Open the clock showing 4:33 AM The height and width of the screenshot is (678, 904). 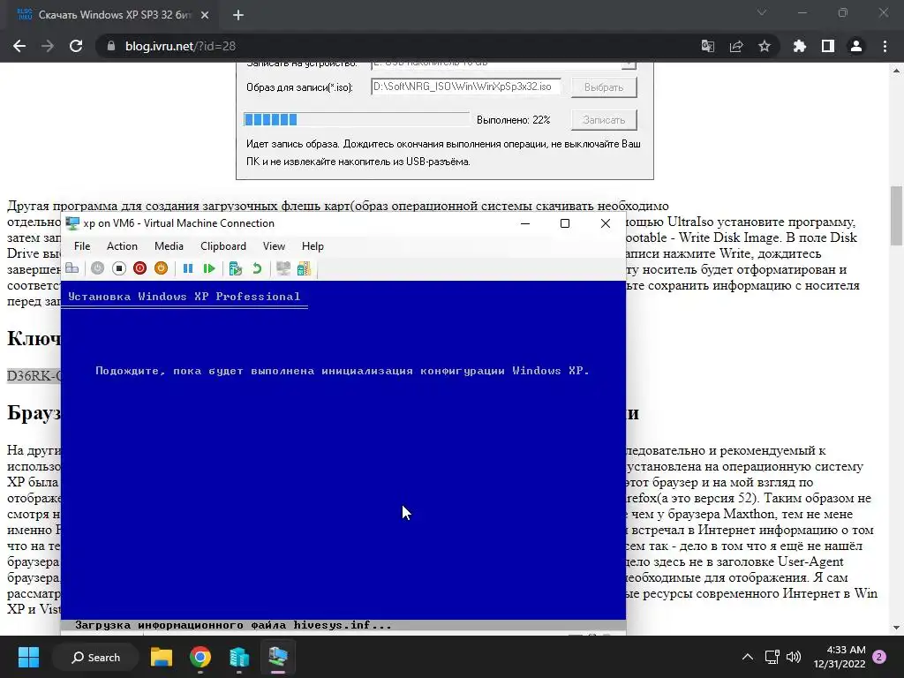point(840,657)
